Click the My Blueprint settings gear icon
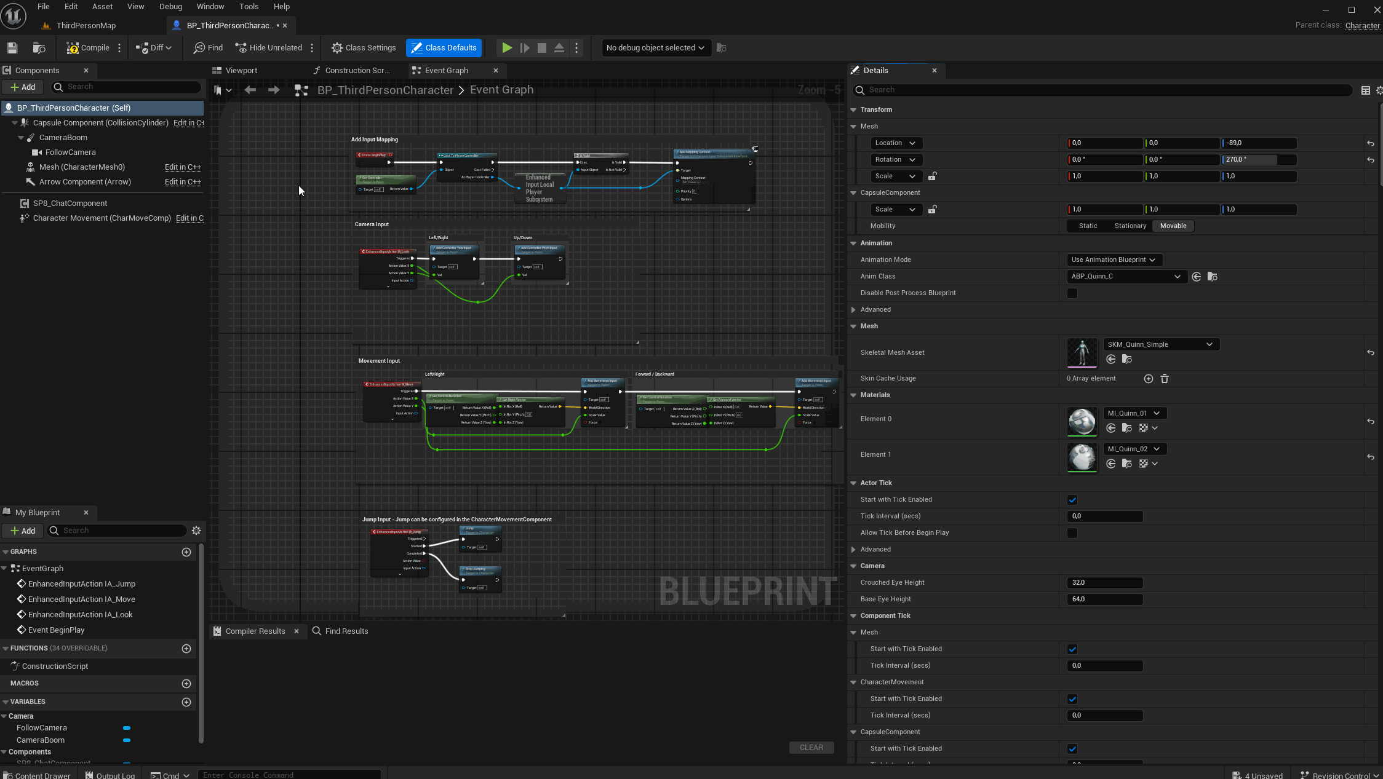The width and height of the screenshot is (1383, 779). (x=196, y=531)
